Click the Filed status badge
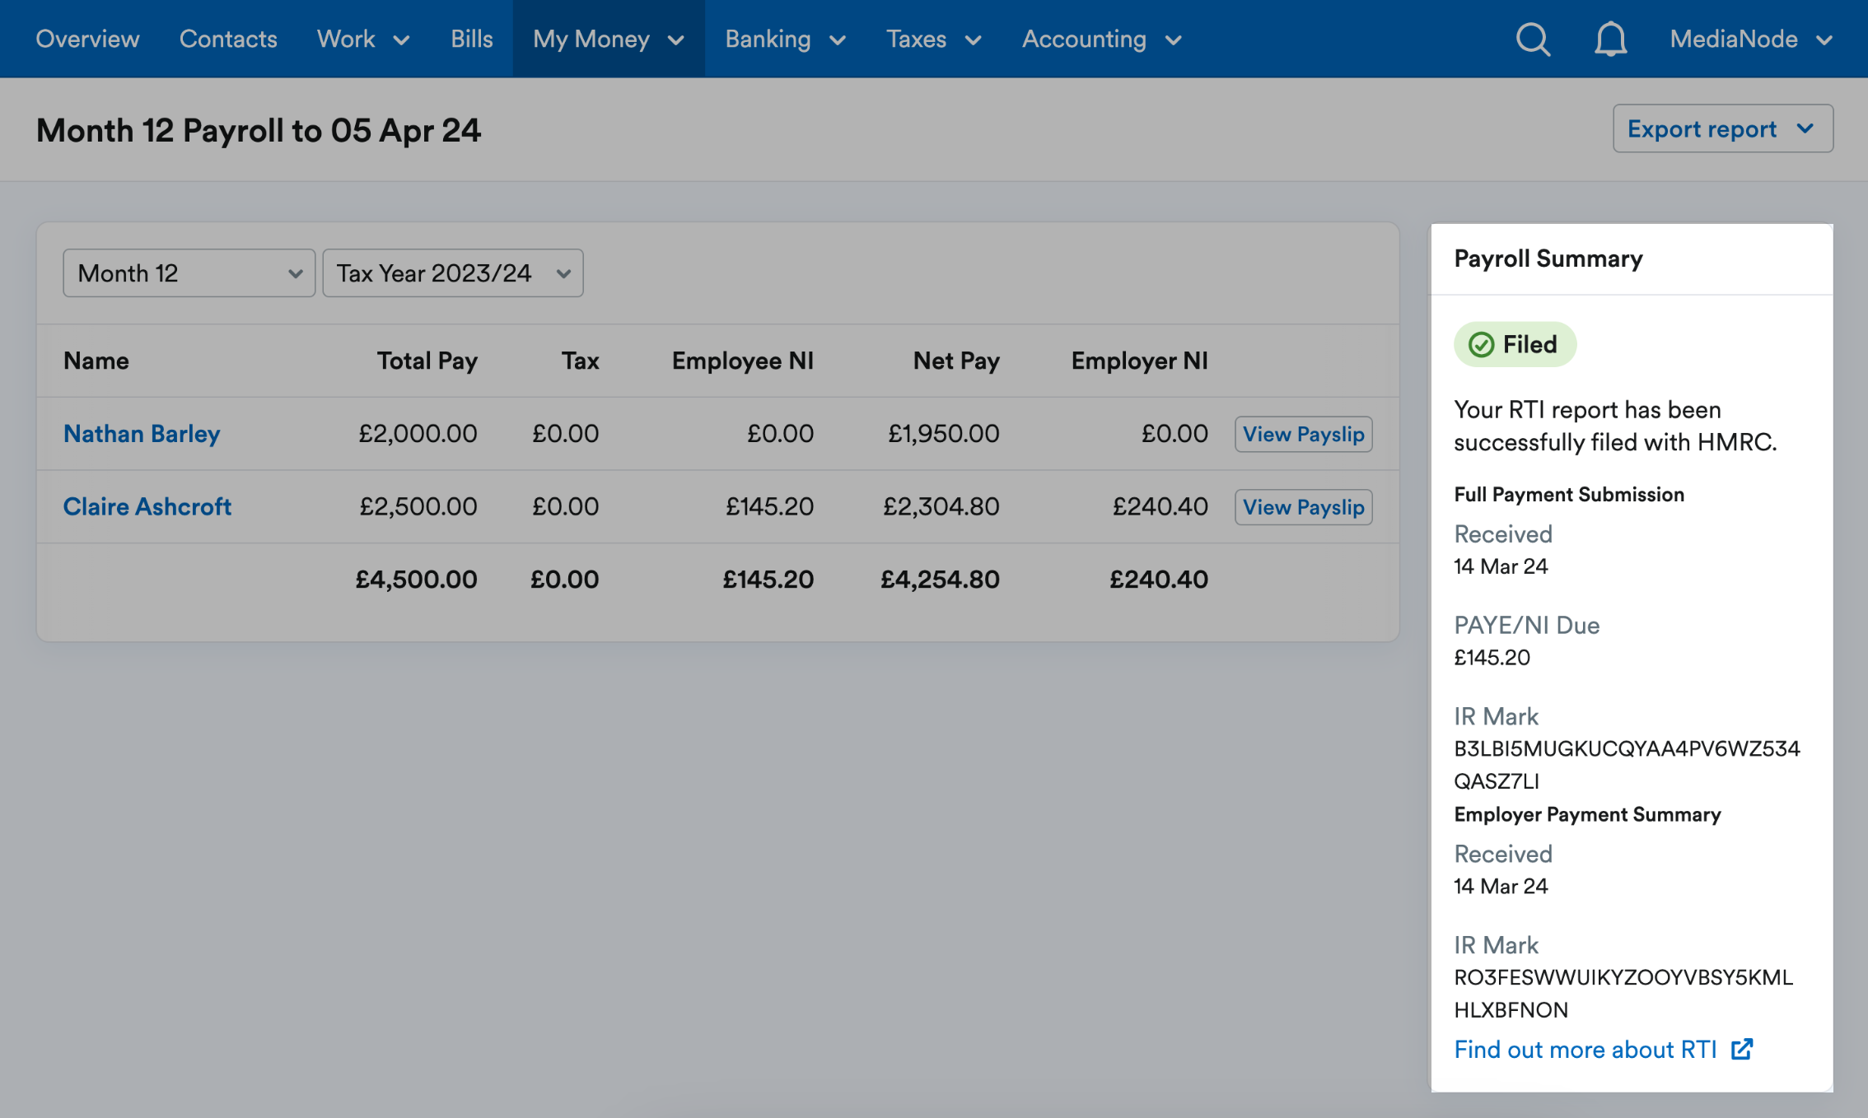Image resolution: width=1868 pixels, height=1118 pixels. (1515, 344)
